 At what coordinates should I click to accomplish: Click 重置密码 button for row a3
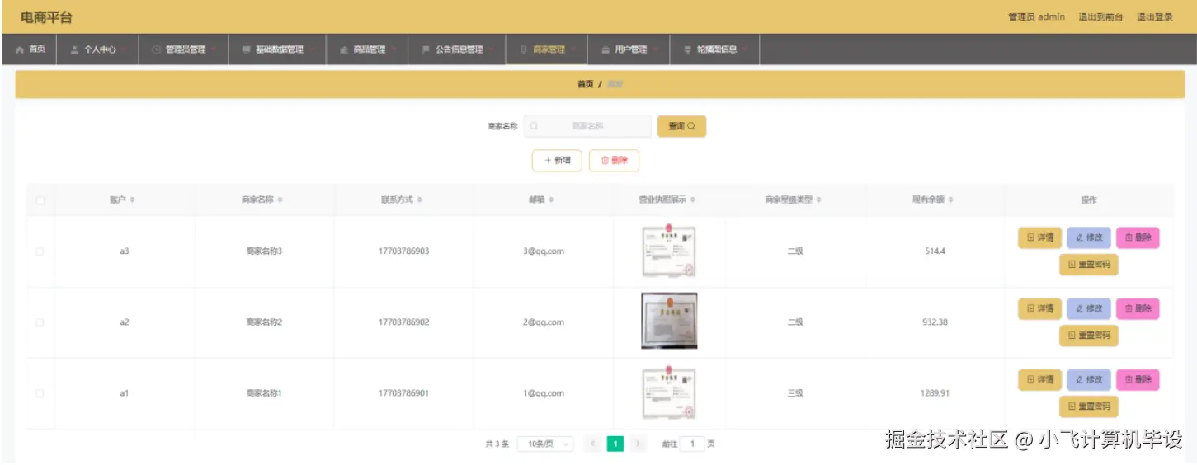tap(1089, 265)
